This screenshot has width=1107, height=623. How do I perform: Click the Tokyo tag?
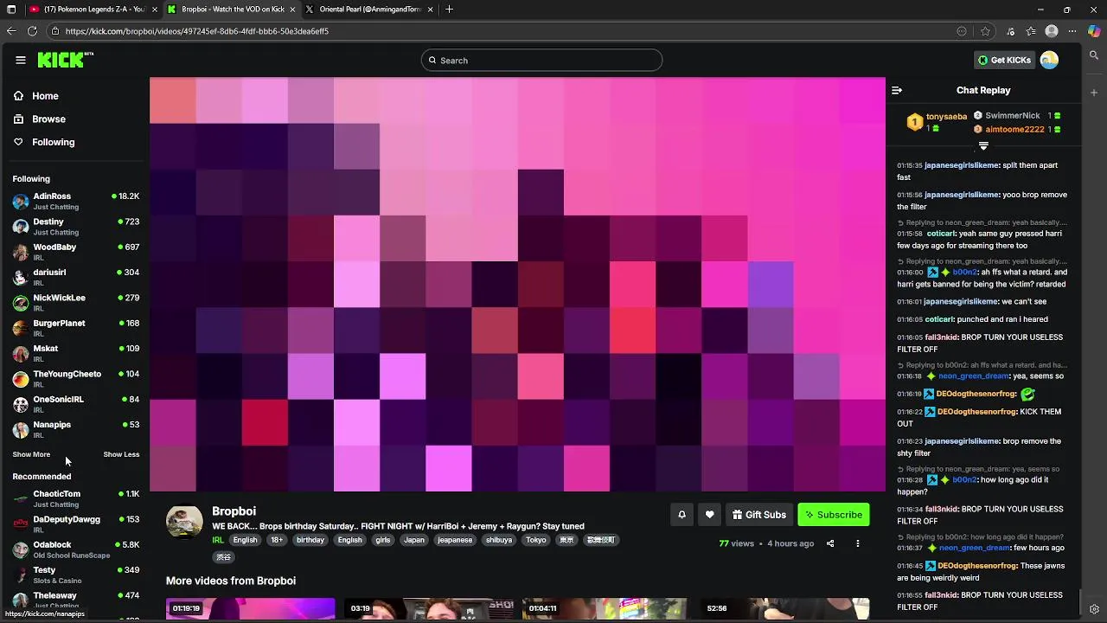tap(536, 540)
